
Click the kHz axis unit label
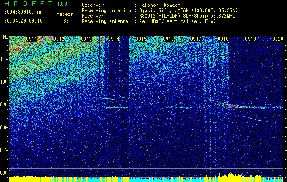pyautogui.click(x=4, y=37)
